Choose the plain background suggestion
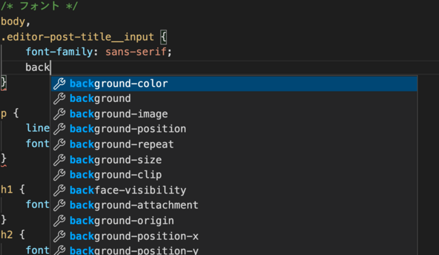This screenshot has width=439, height=255. click(x=234, y=98)
